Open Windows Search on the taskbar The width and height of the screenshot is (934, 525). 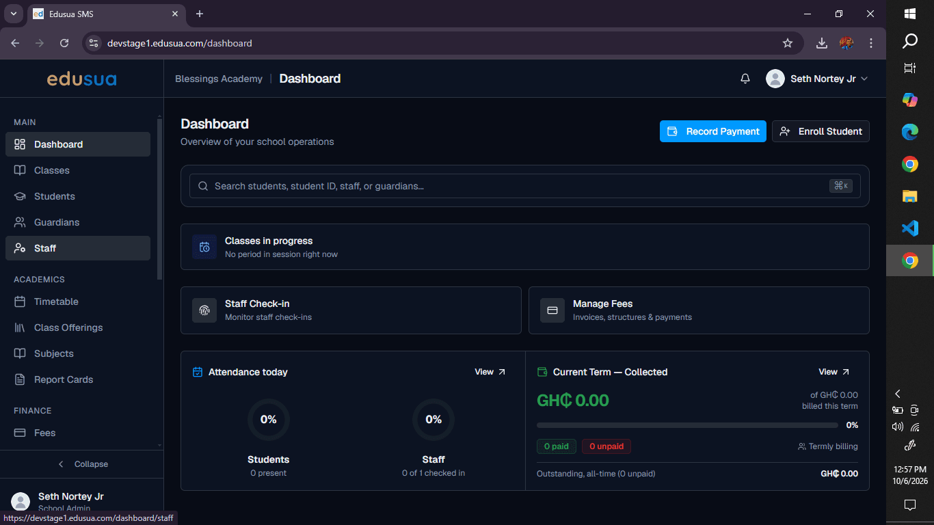coord(910,41)
